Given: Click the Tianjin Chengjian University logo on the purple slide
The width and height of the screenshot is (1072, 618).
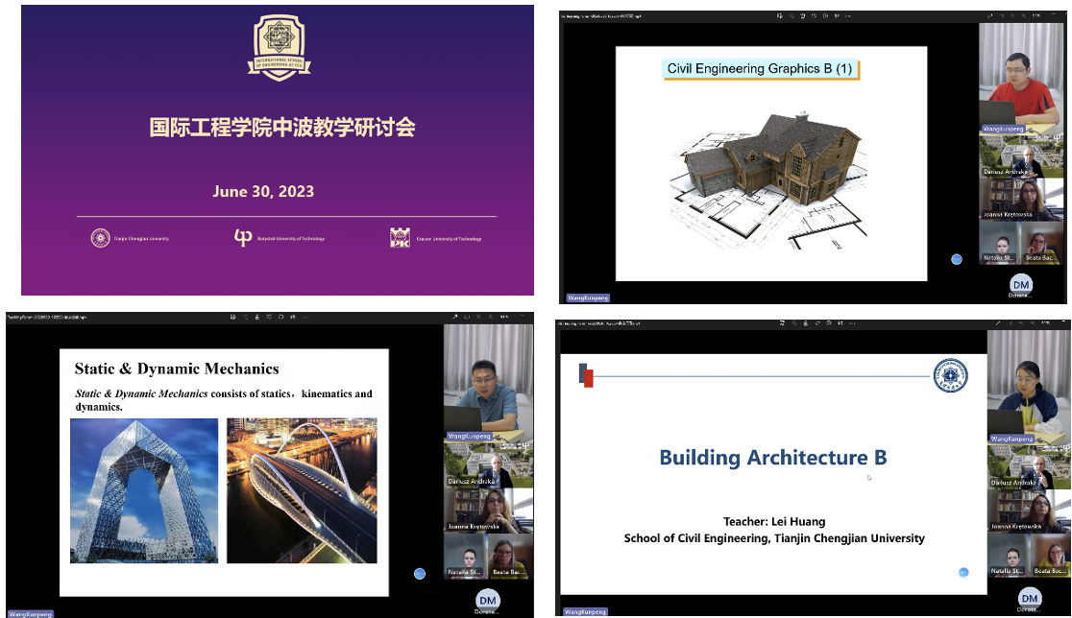Looking at the screenshot, I should (100, 238).
